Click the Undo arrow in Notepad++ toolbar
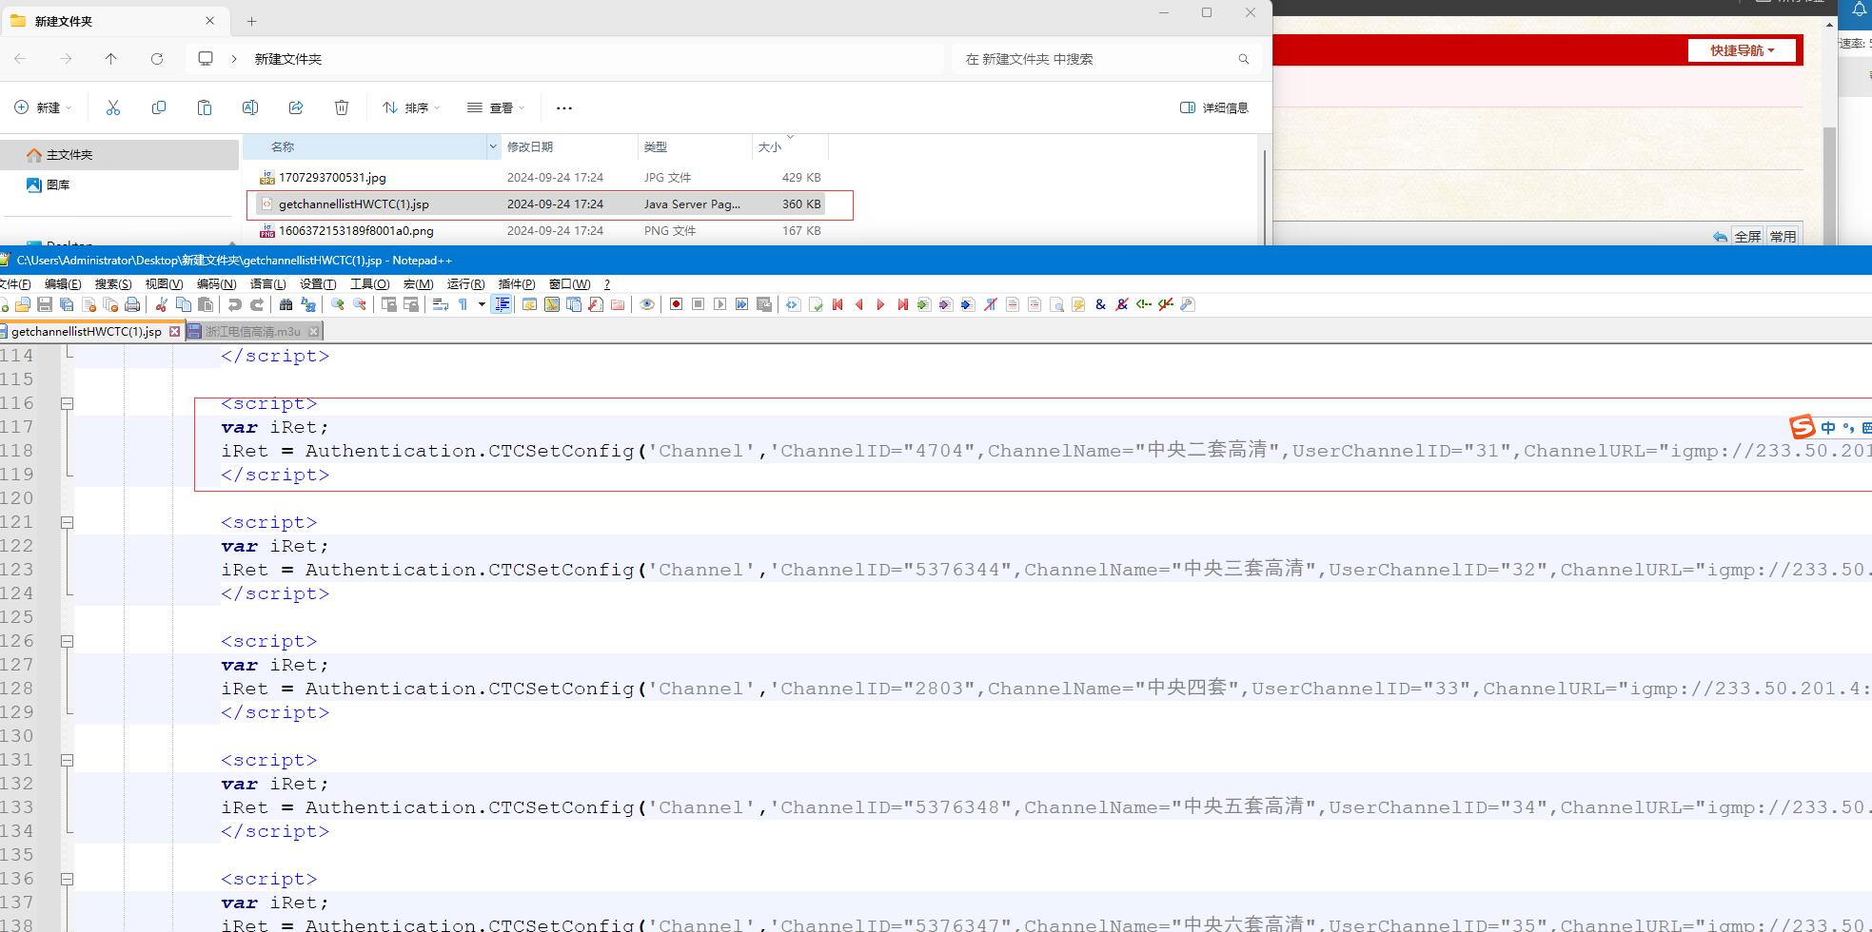This screenshot has height=932, width=1872. (234, 304)
